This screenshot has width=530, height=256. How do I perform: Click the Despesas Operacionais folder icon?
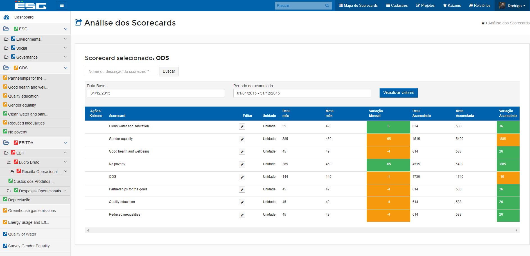point(9,191)
